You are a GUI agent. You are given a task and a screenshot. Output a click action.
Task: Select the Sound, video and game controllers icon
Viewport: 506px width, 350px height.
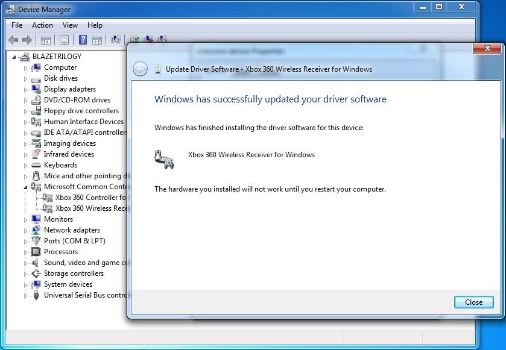point(36,263)
